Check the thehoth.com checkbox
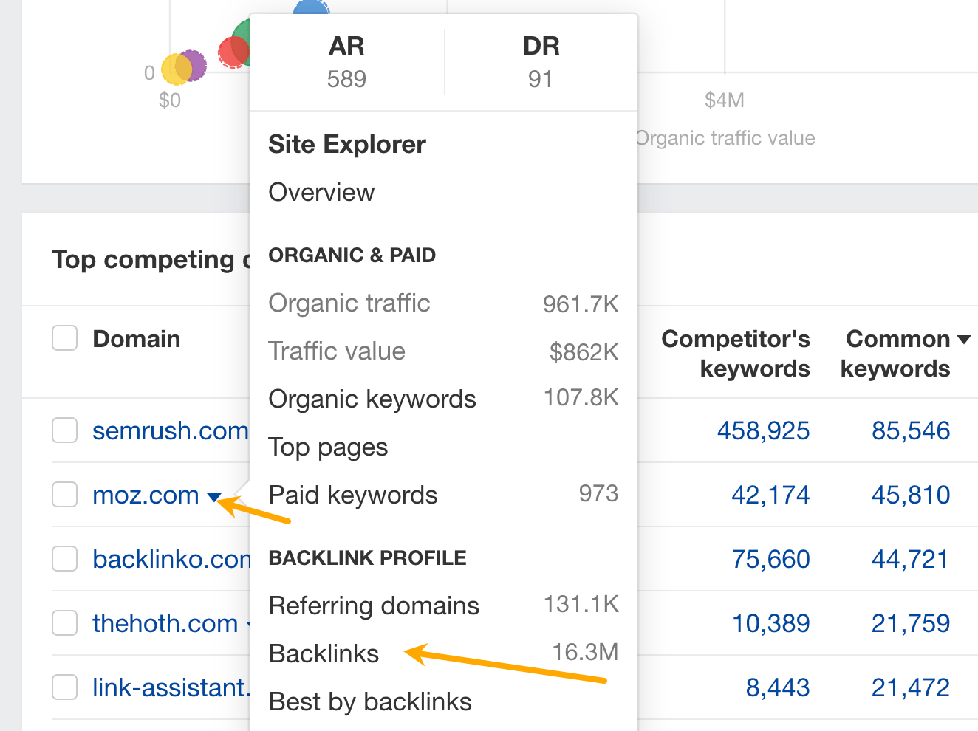 tap(64, 622)
